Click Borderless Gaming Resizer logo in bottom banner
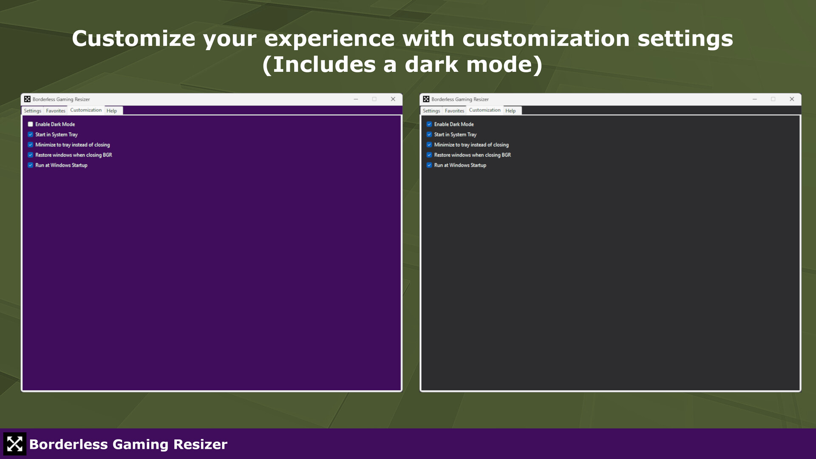The height and width of the screenshot is (459, 816). (15, 444)
